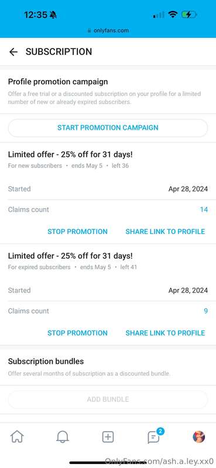Open notifications bell icon
This screenshot has height=468, width=216.
[x=63, y=437]
